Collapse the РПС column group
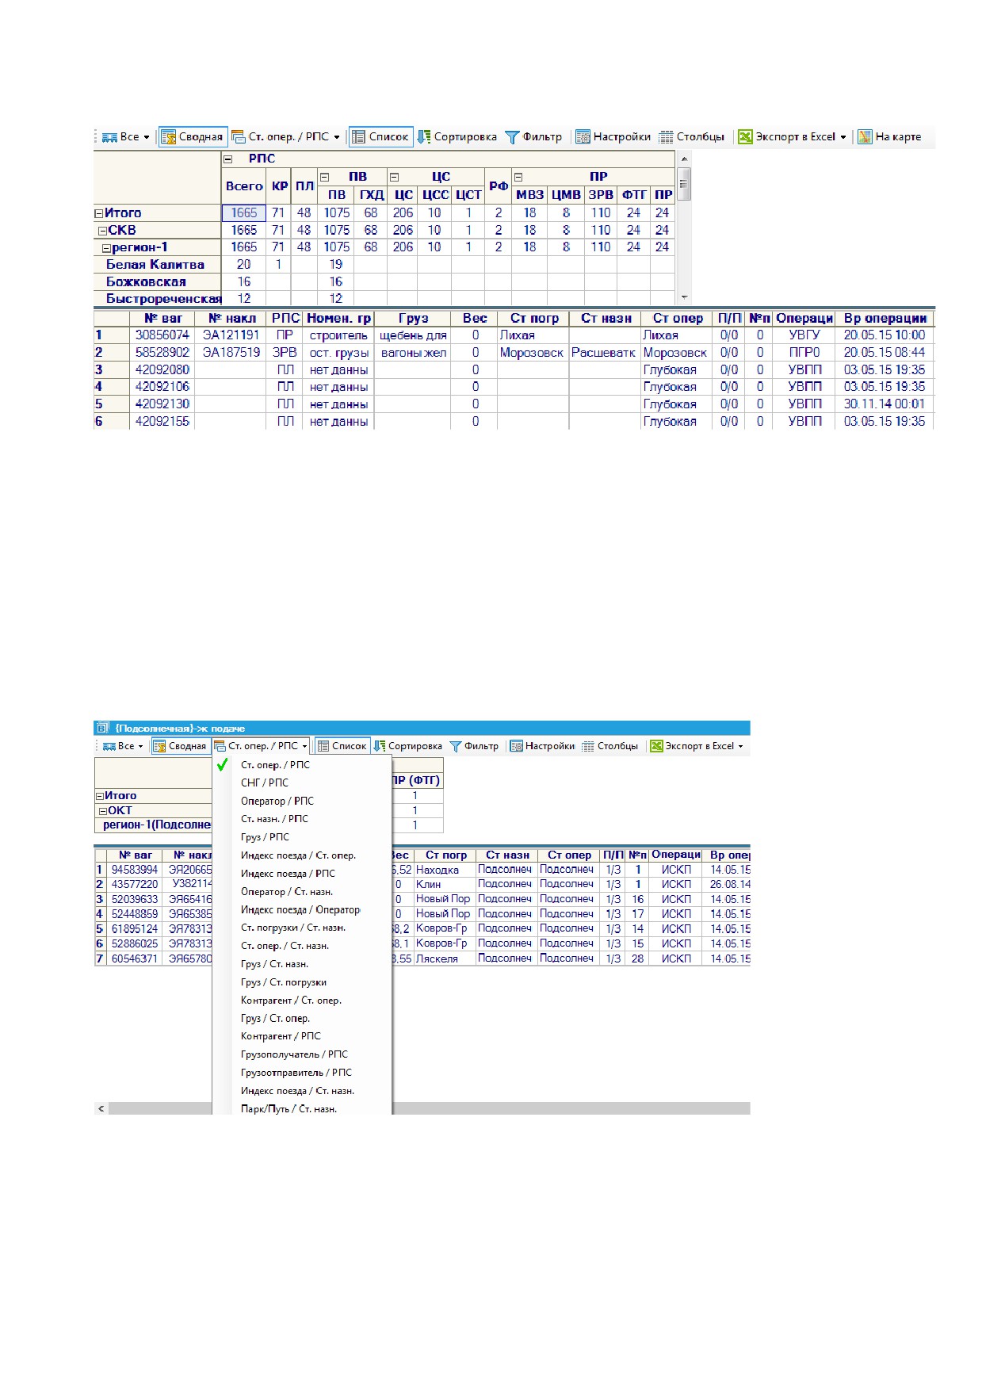 [x=228, y=159]
